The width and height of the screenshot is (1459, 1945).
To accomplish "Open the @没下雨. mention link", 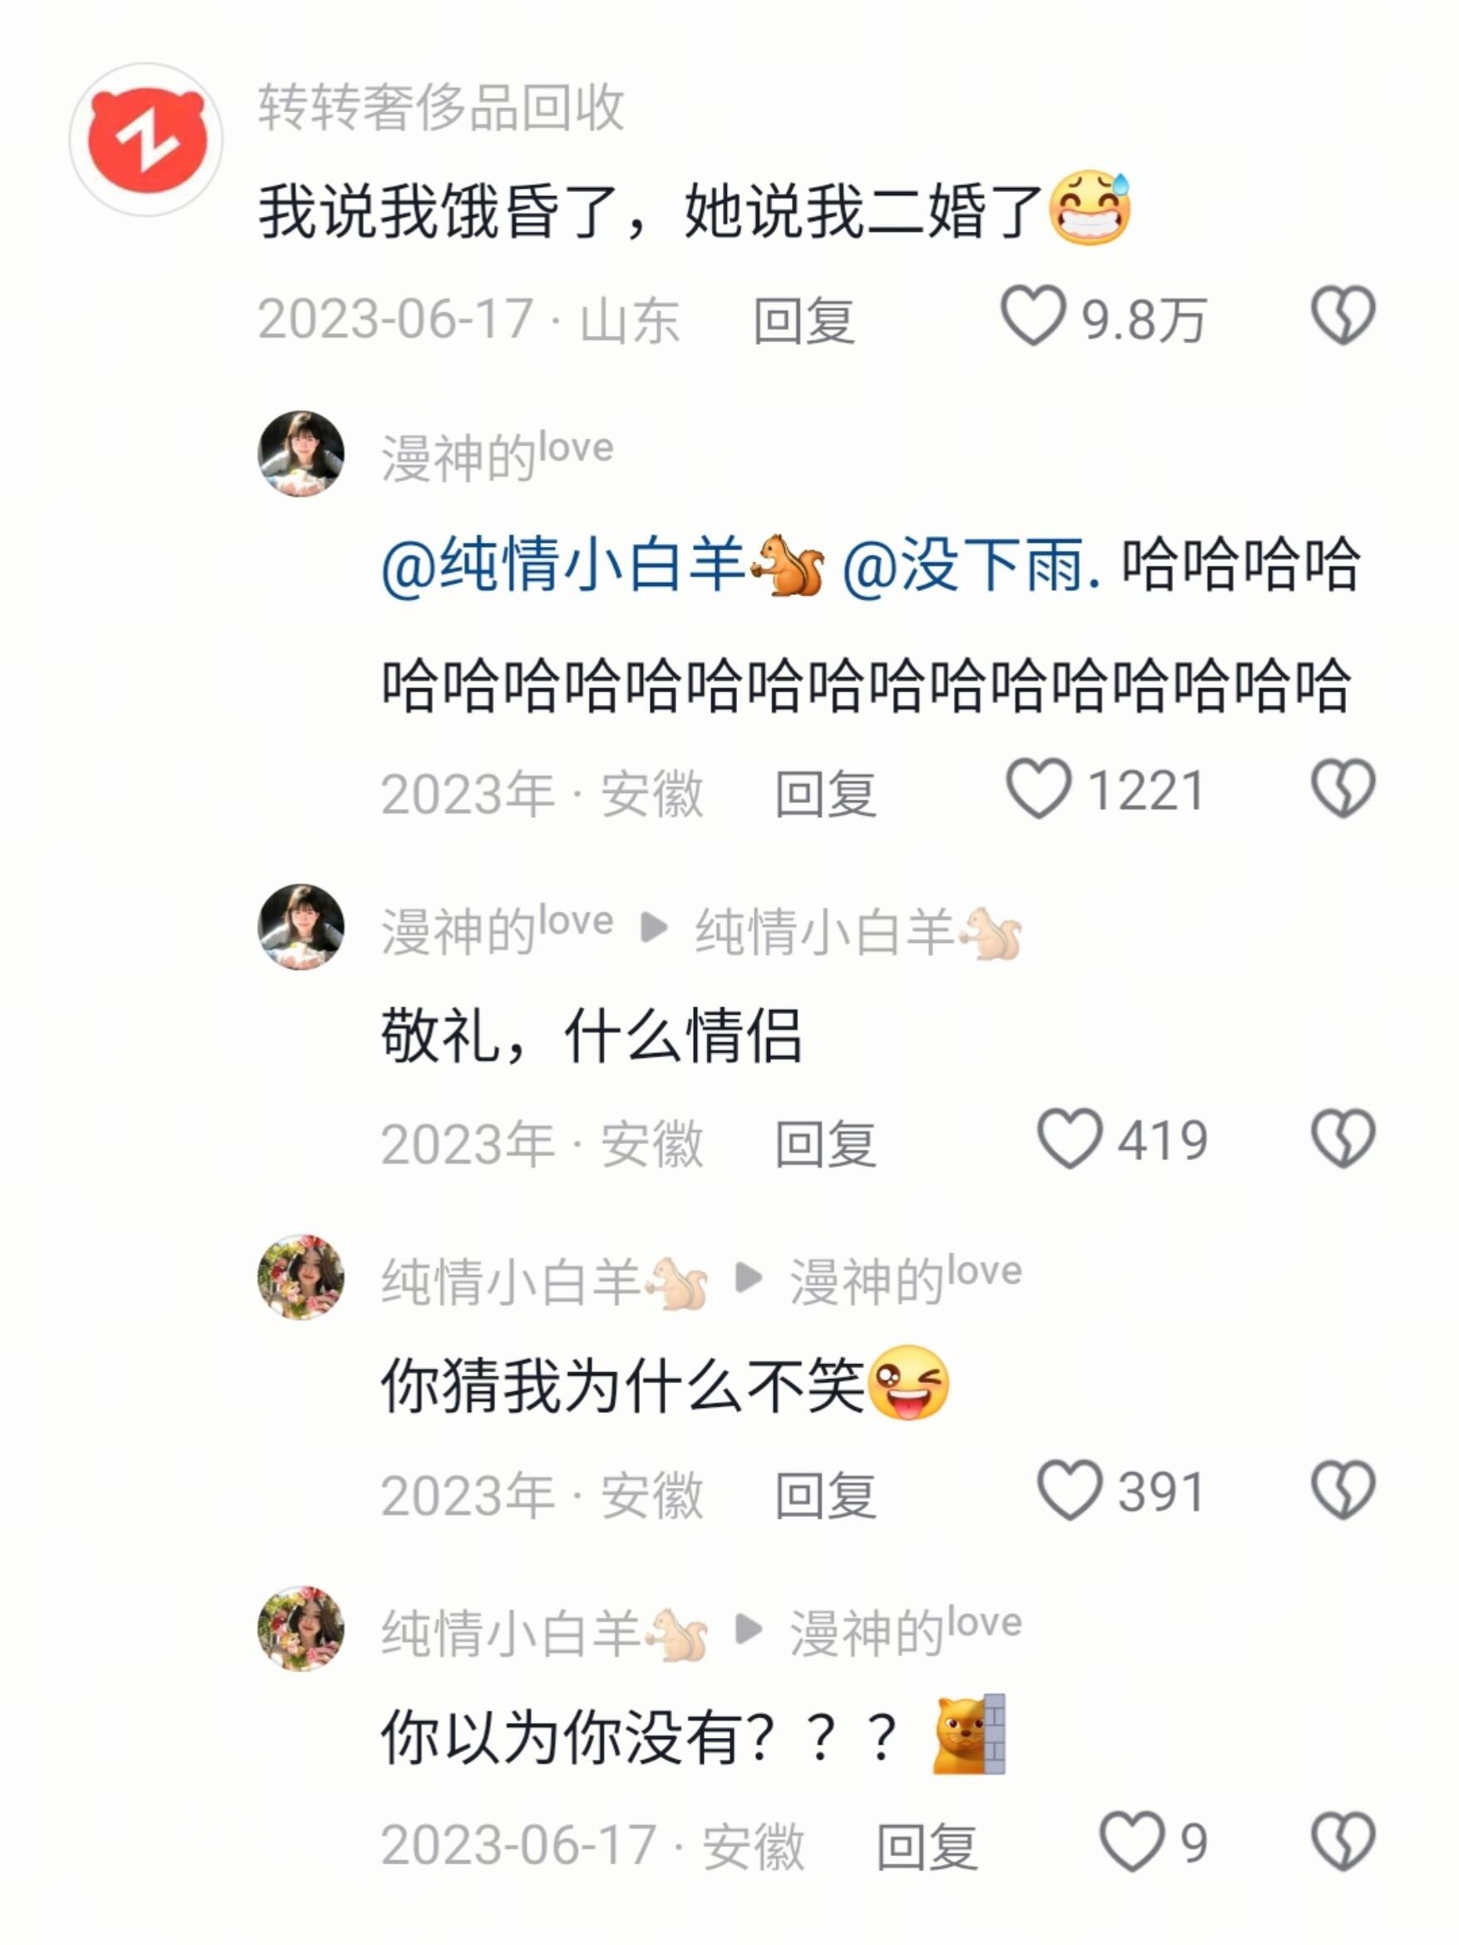I will (x=972, y=564).
